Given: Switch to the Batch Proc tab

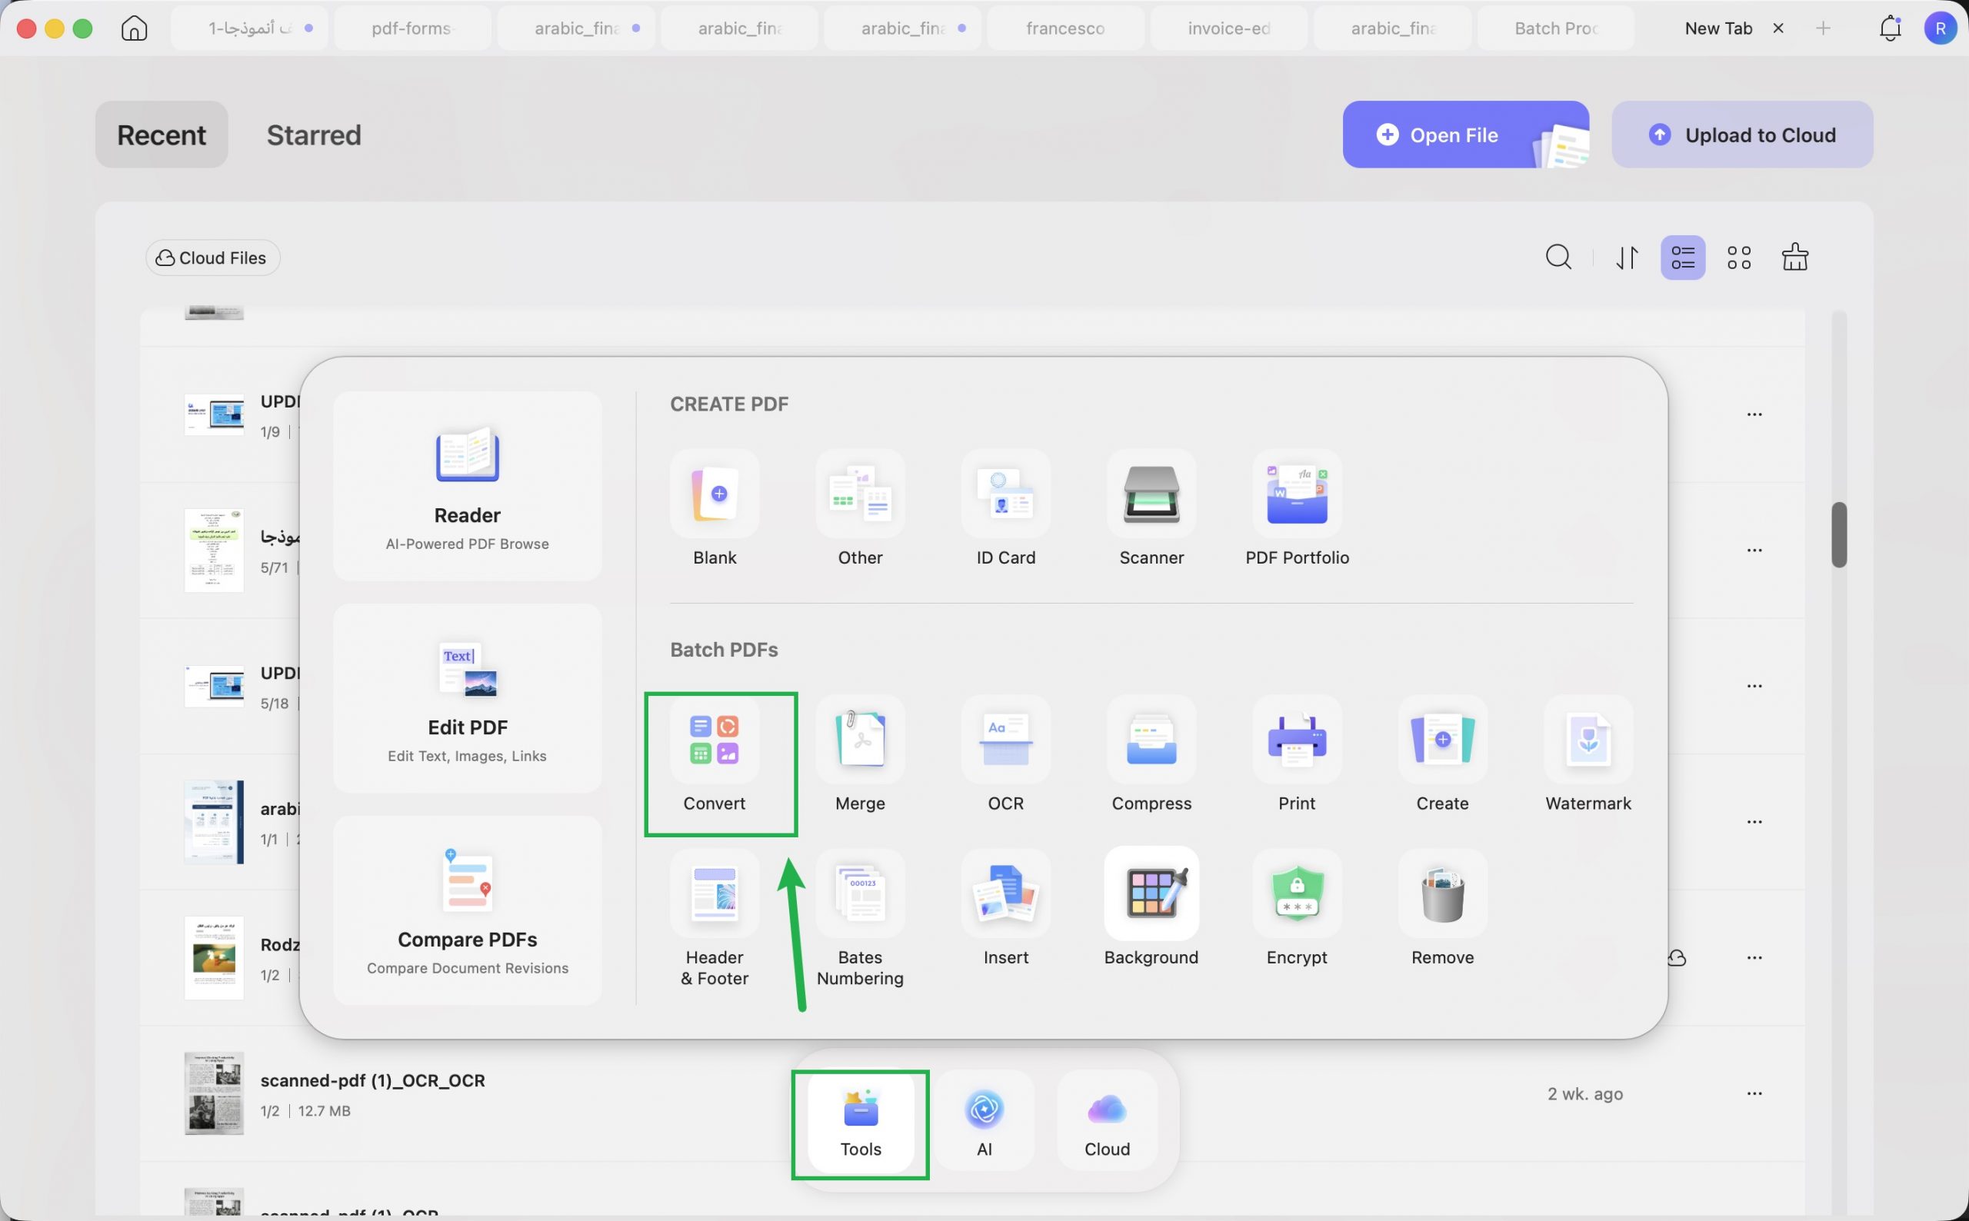Looking at the screenshot, I should pos(1556,28).
